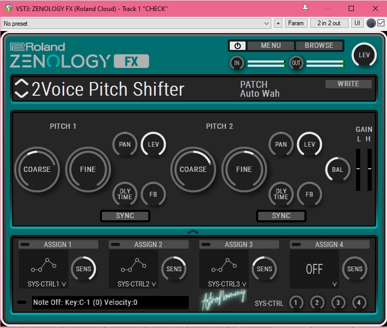
Task: Click the ASSIGN 3 SENS knob
Action: tap(264, 269)
